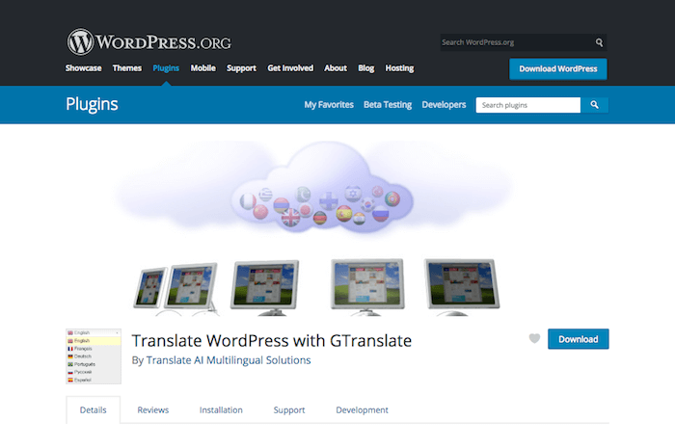Open the Themes menu item
Viewport: 675px width, 447px height.
pyautogui.click(x=127, y=68)
